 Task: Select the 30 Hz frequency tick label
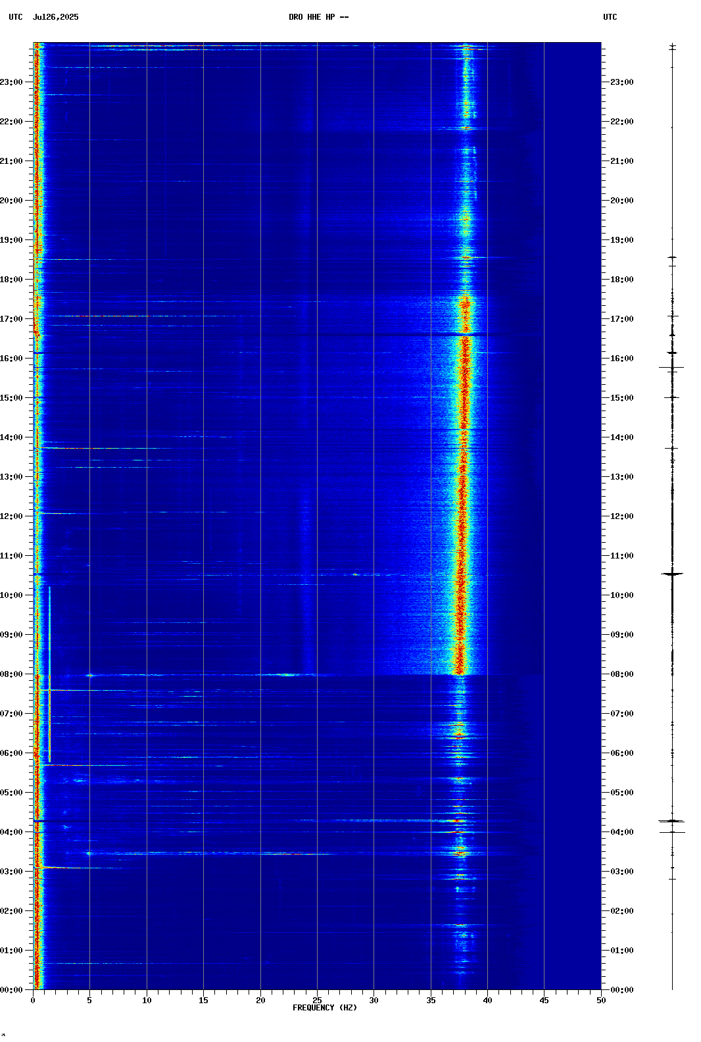(x=374, y=1001)
